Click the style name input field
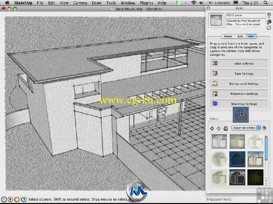 pos(246,15)
